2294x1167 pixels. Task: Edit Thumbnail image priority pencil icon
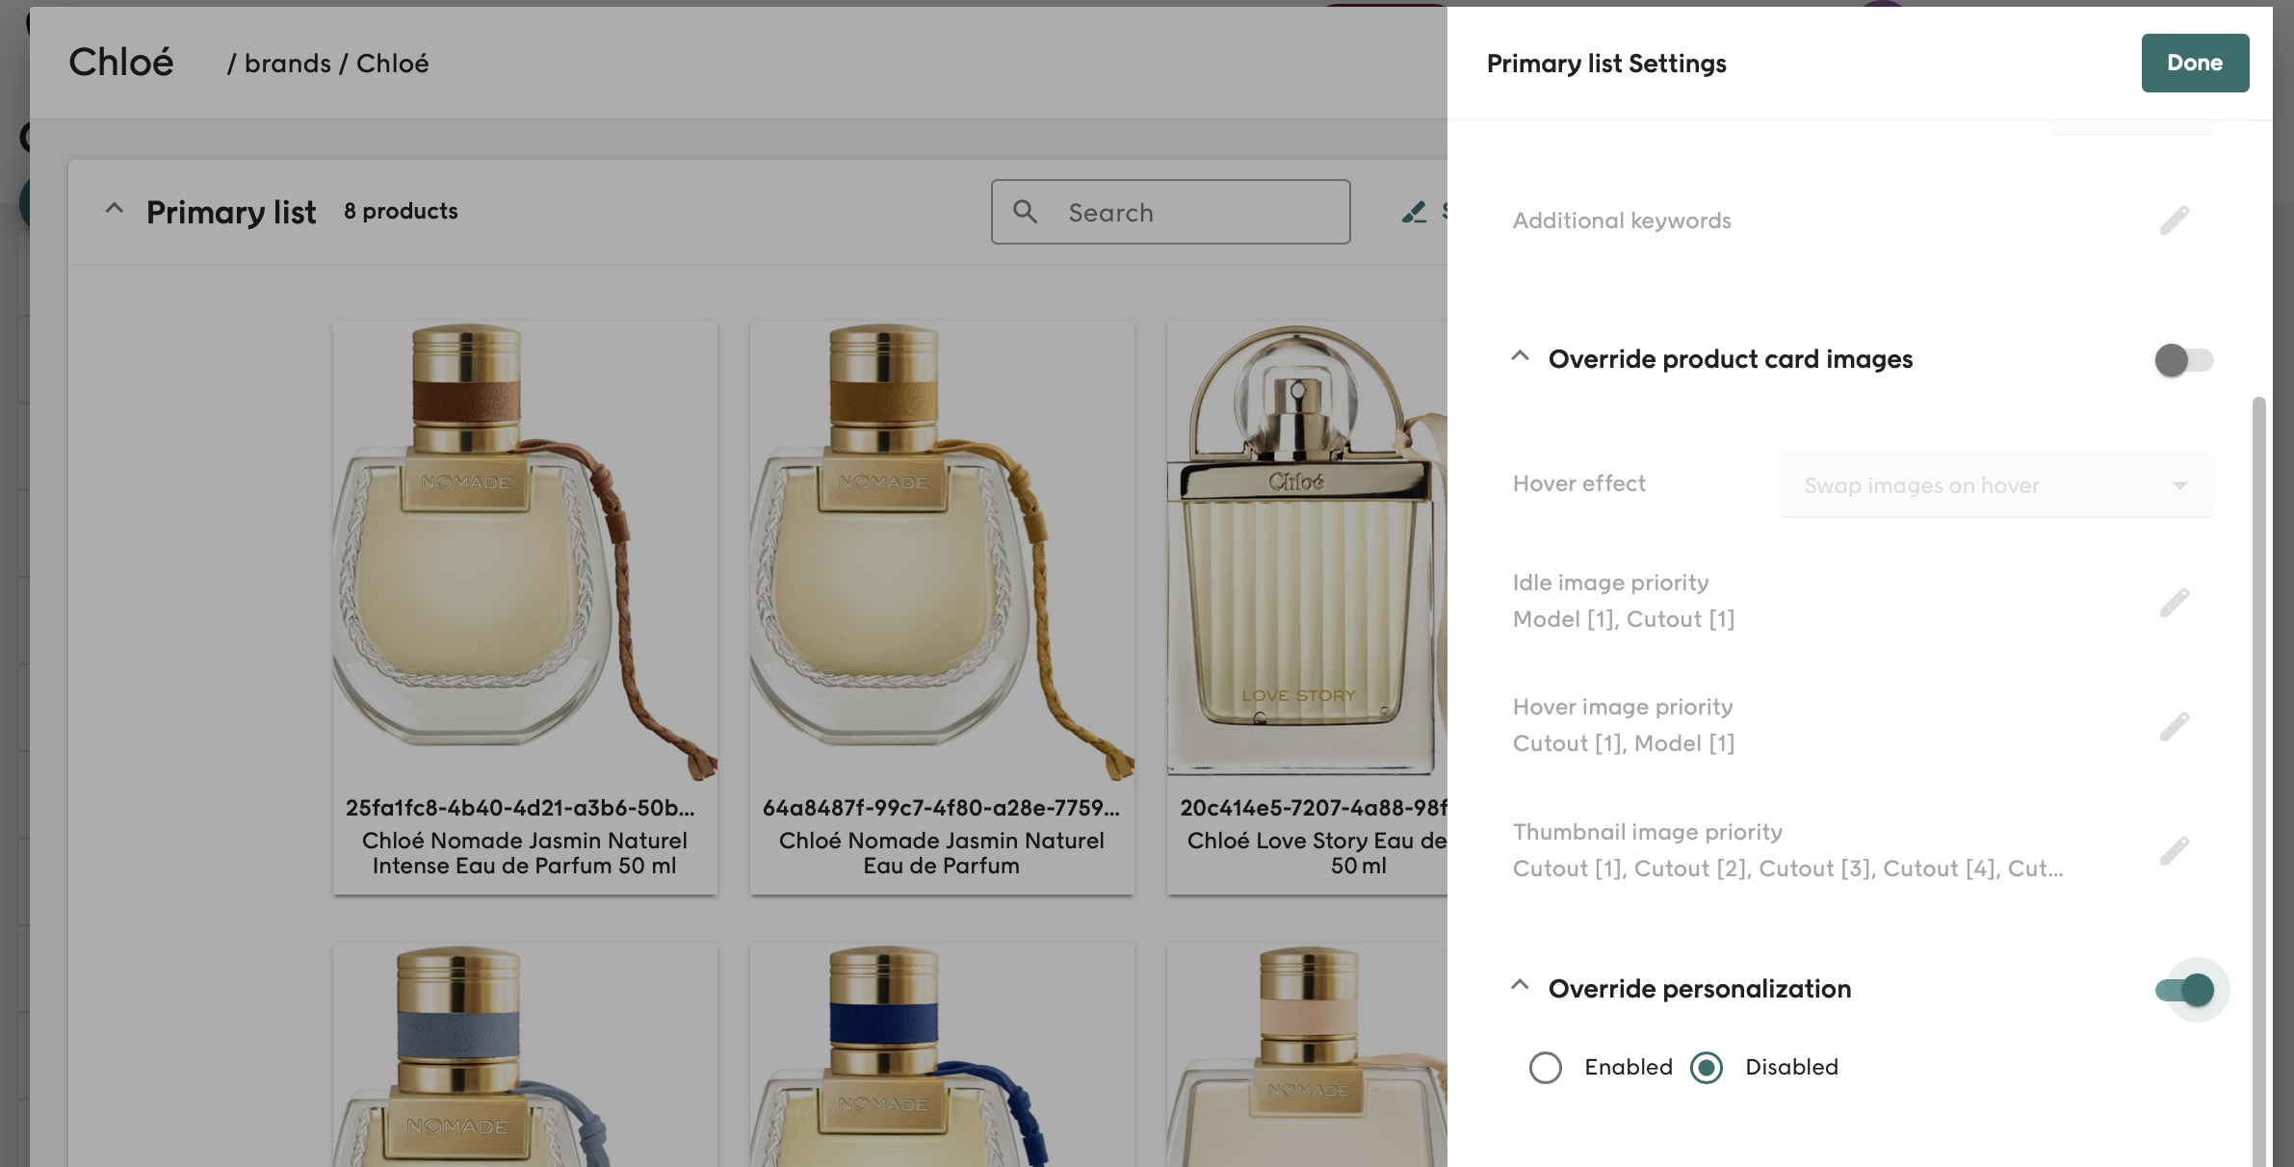coord(2174,851)
